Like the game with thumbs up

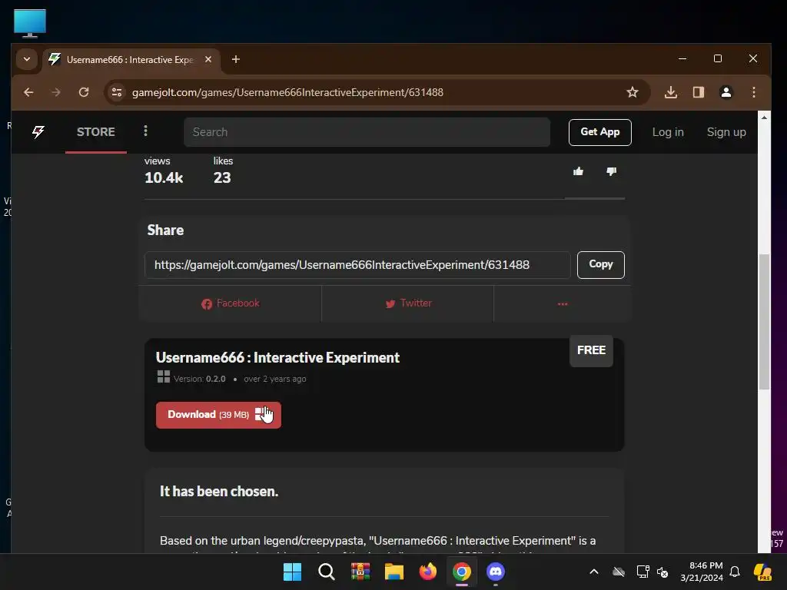[578, 171]
